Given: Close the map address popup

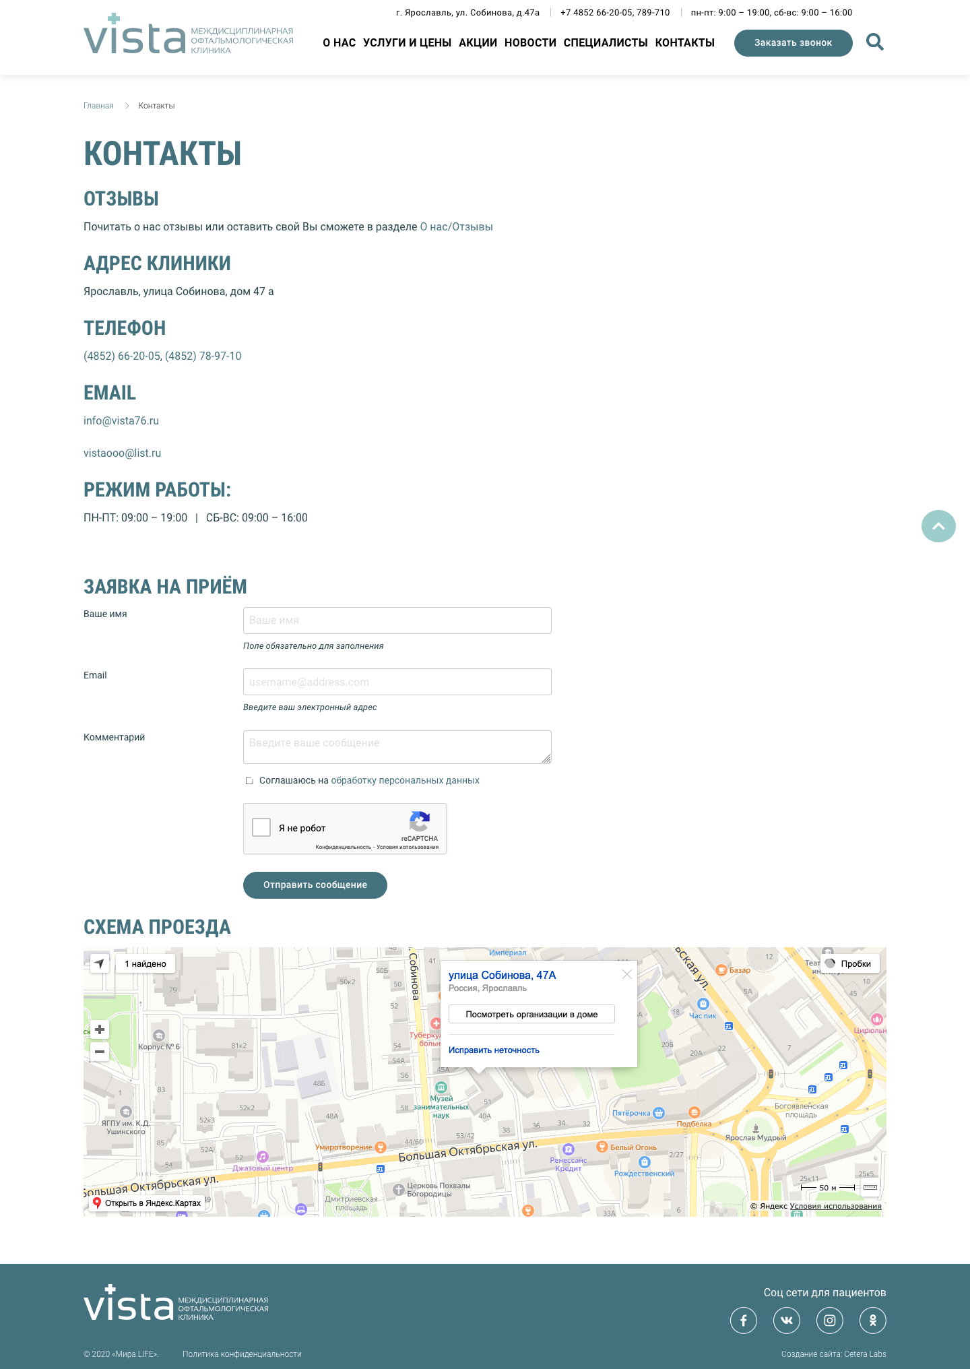Looking at the screenshot, I should point(626,974).
